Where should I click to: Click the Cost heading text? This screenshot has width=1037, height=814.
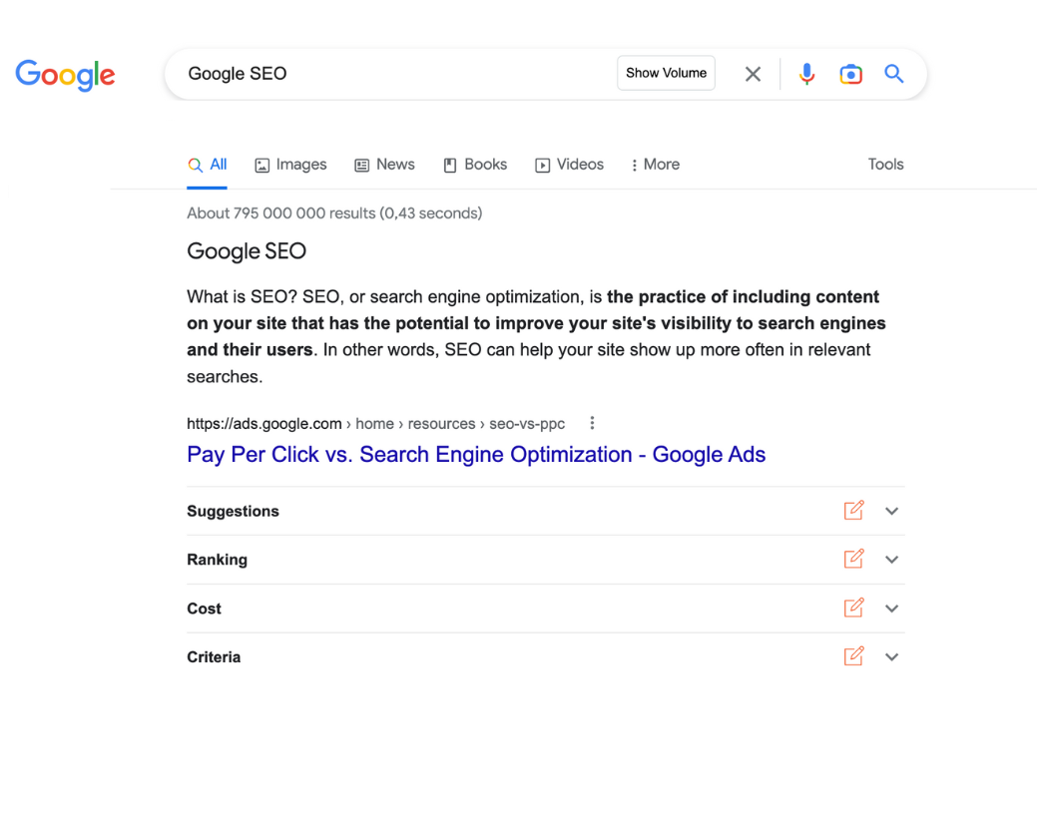pyautogui.click(x=204, y=609)
